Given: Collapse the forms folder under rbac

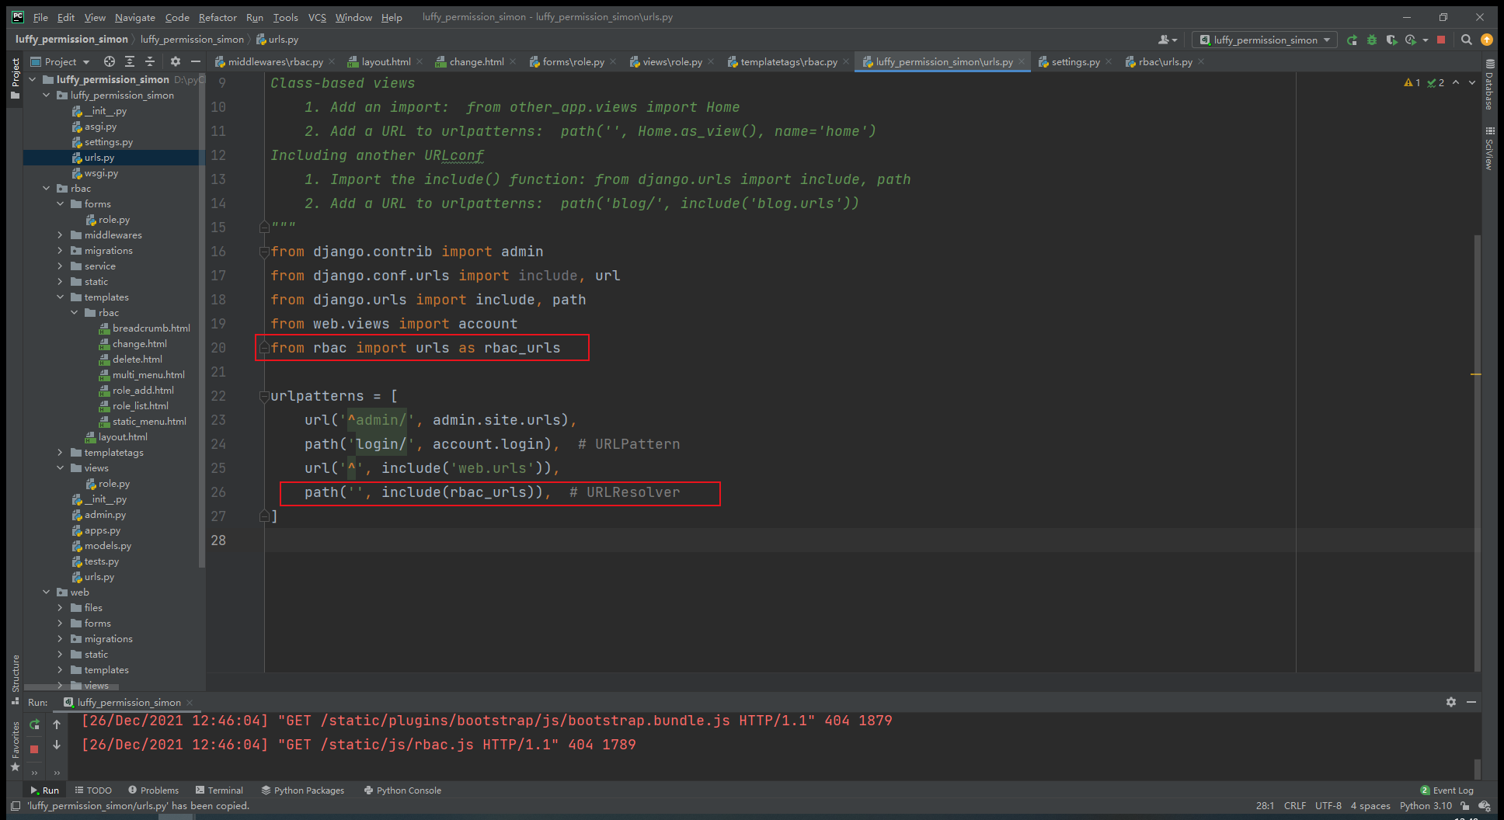Looking at the screenshot, I should click(x=61, y=204).
